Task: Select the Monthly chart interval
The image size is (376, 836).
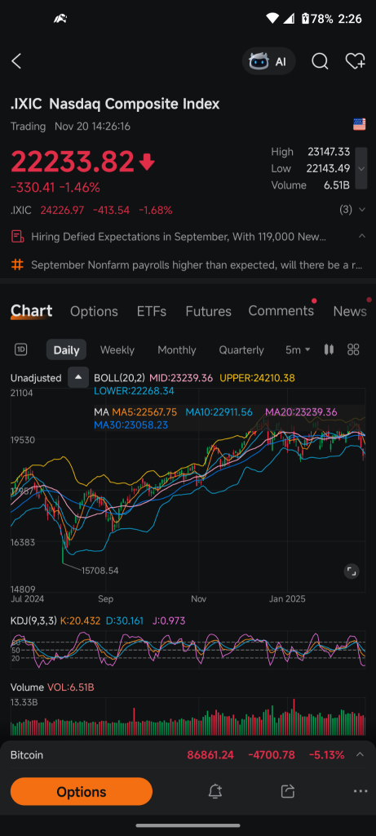Action: [x=177, y=350]
